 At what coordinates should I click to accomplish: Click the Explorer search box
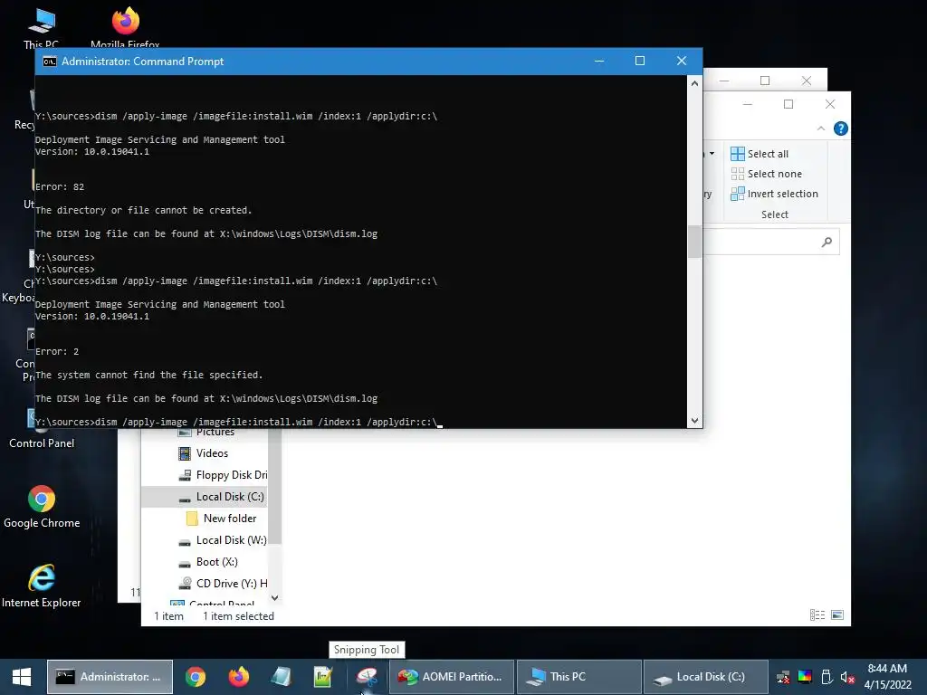(771, 242)
